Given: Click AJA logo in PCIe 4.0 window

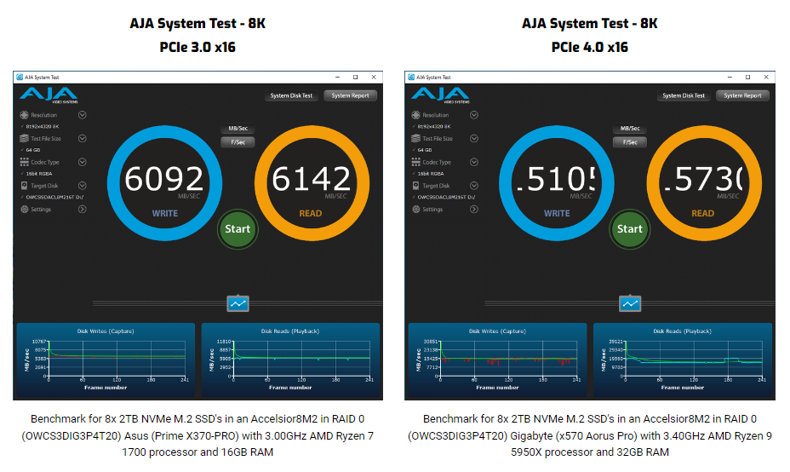Looking at the screenshot, I should coord(440,95).
